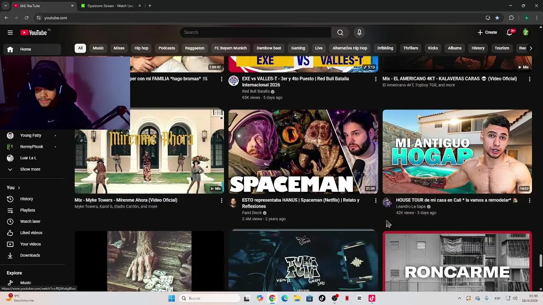Open the RONCARME video thumbnail
Image resolution: width=543 pixels, height=305 pixels.
(x=457, y=261)
